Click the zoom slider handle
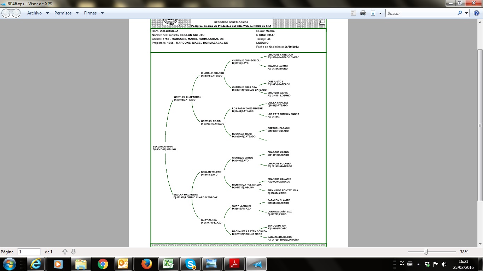Screen dimensions: 483x271 (x=426, y=252)
